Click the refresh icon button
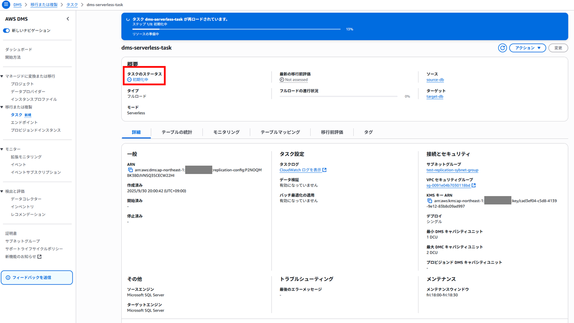Image resolution: width=574 pixels, height=323 pixels. [x=503, y=48]
